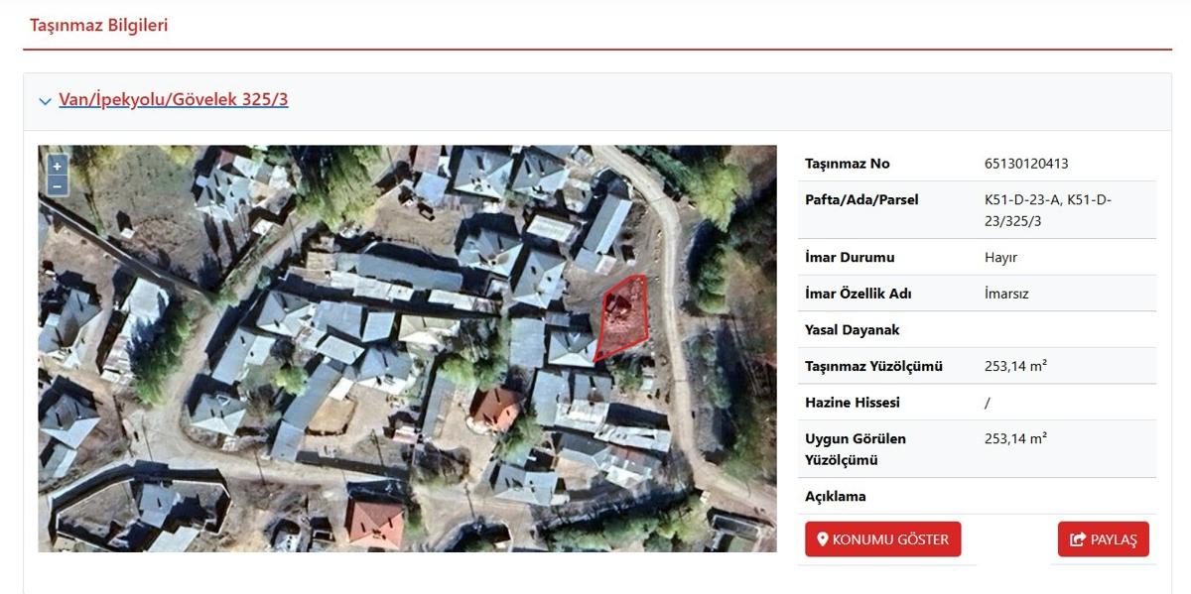Click the İmar Özellik Adı value İmarsız

(1006, 294)
